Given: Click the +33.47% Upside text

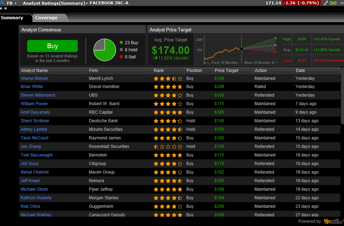Looking at the screenshot, I should coord(327,39).
